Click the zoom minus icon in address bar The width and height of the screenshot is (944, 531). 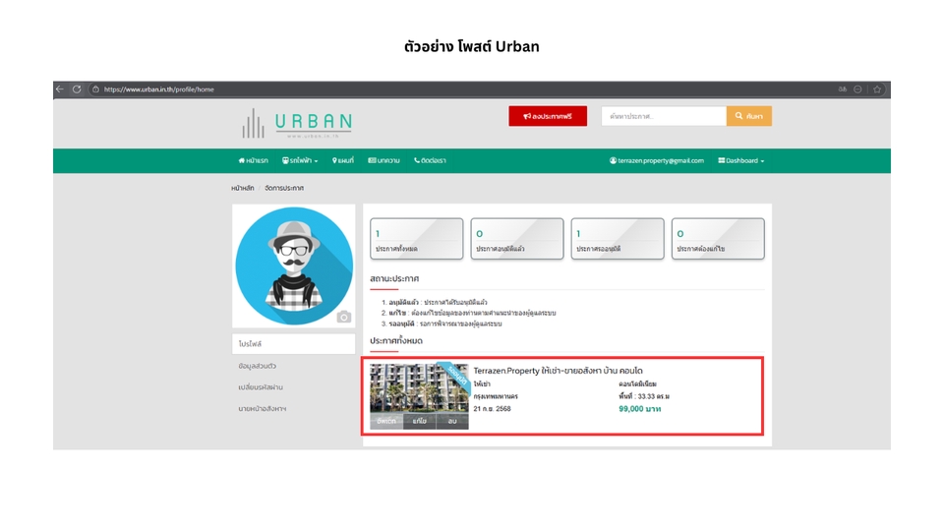[857, 89]
